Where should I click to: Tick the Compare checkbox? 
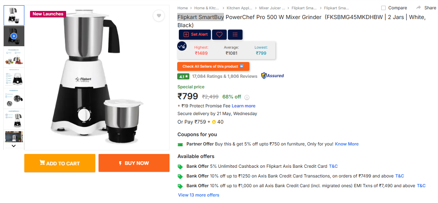coord(384,8)
